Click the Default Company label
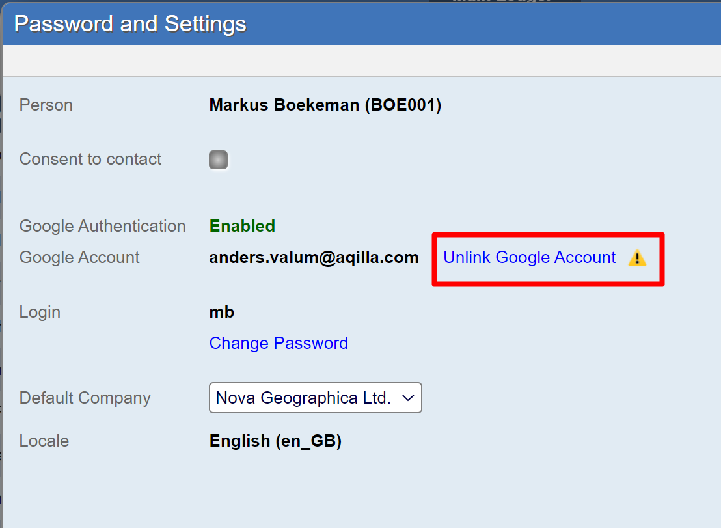 tap(85, 398)
